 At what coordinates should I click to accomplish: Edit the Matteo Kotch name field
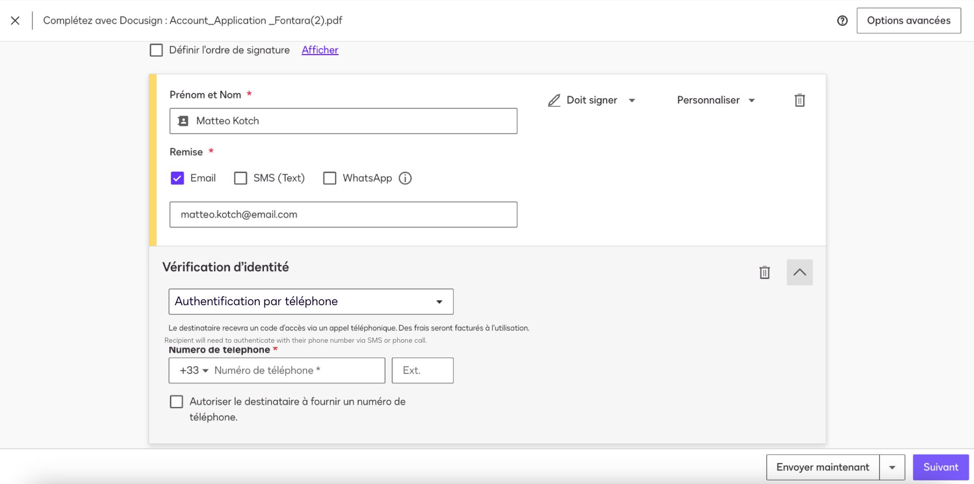(x=343, y=121)
